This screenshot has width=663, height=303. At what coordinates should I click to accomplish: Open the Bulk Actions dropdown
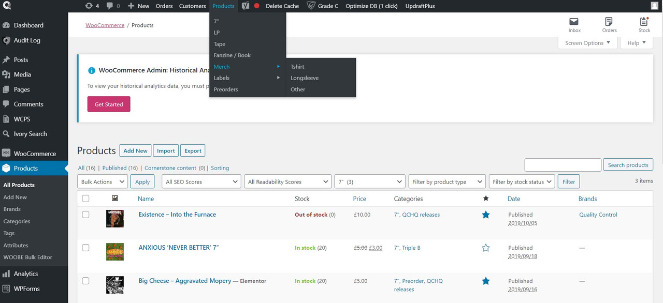click(103, 181)
